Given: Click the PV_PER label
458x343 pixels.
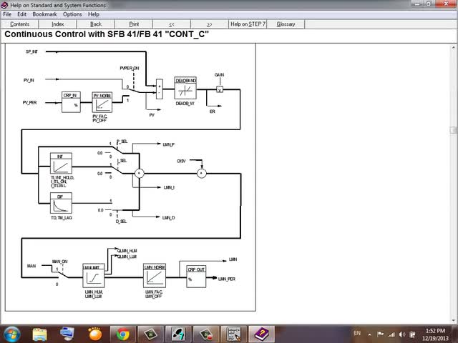Looking at the screenshot, I should click(29, 103).
